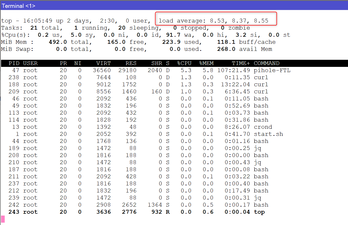Click the "Terminal <1>" window title
The width and height of the screenshot is (348, 225).
18,6
